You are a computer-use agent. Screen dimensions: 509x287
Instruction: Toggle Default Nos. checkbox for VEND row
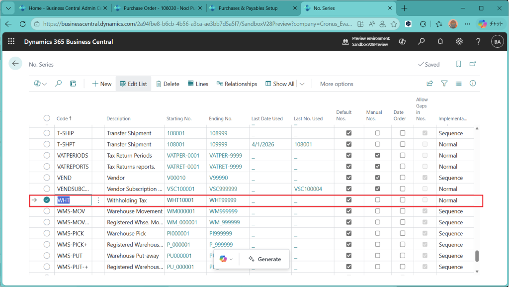pyautogui.click(x=348, y=178)
